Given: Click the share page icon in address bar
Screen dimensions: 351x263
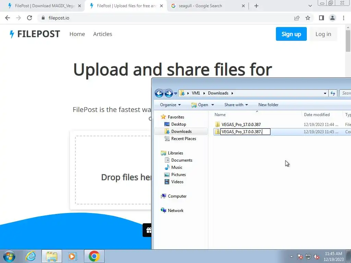Looking at the screenshot, I should (x=297, y=18).
